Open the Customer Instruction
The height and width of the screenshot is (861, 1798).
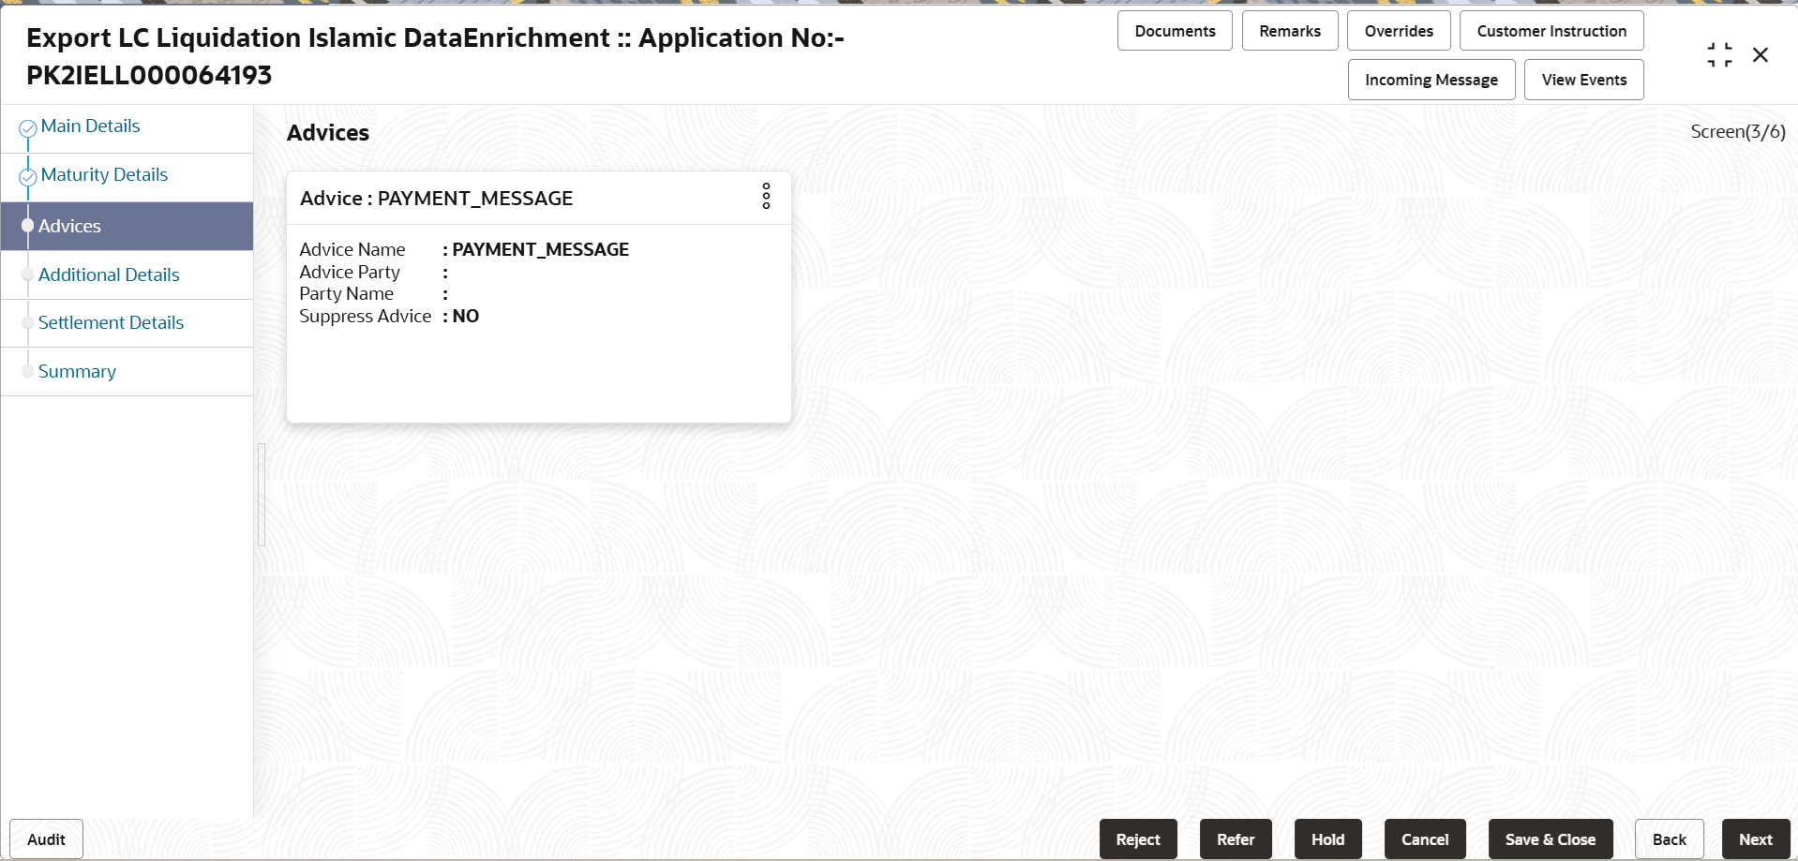coord(1551,31)
